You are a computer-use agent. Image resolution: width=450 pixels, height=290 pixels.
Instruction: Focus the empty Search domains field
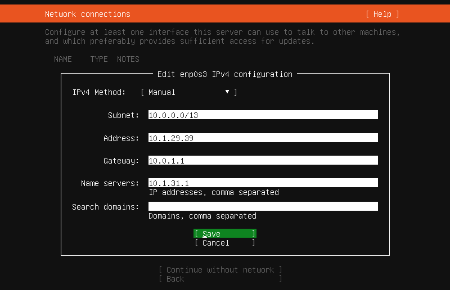(263, 206)
